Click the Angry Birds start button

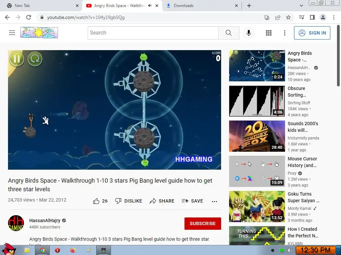[x=8, y=249]
